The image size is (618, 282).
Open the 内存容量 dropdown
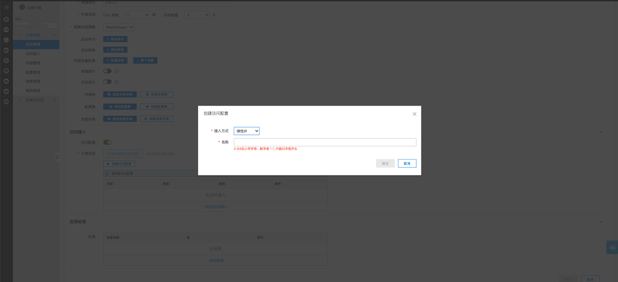click(x=197, y=15)
